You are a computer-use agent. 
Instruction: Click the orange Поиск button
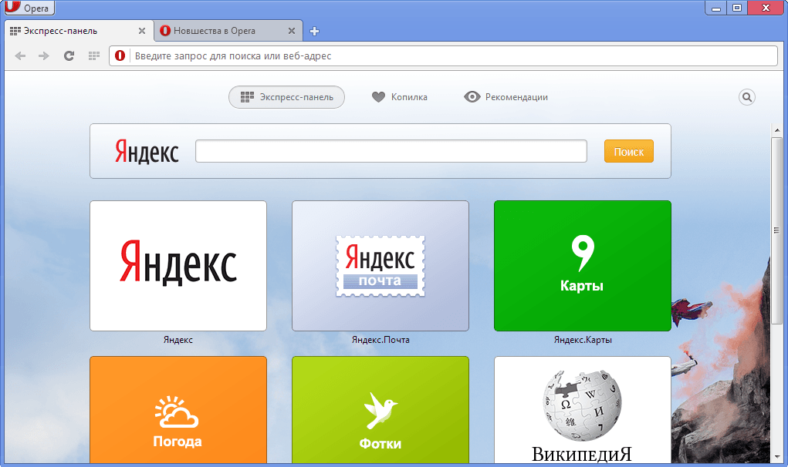(x=629, y=152)
